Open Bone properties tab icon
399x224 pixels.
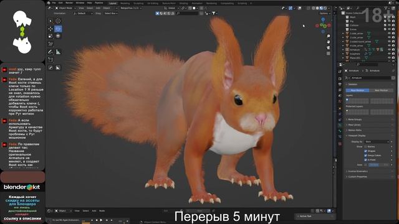340,131
